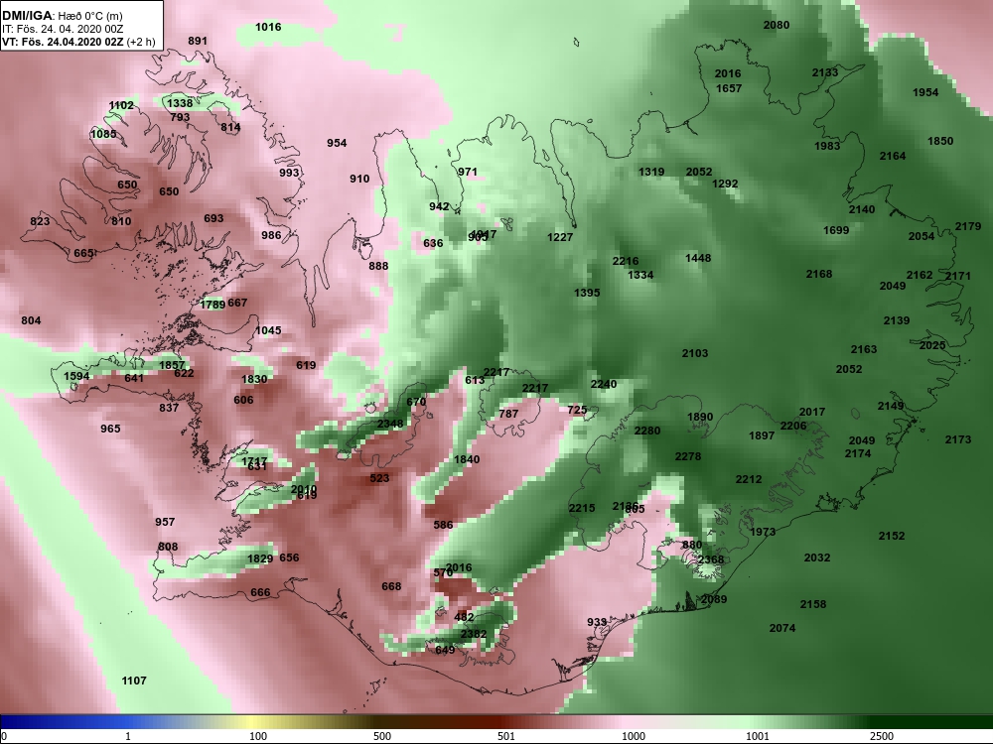Pick the 2173 value label
Viewport: 993px width, 744px height.
coord(957,439)
